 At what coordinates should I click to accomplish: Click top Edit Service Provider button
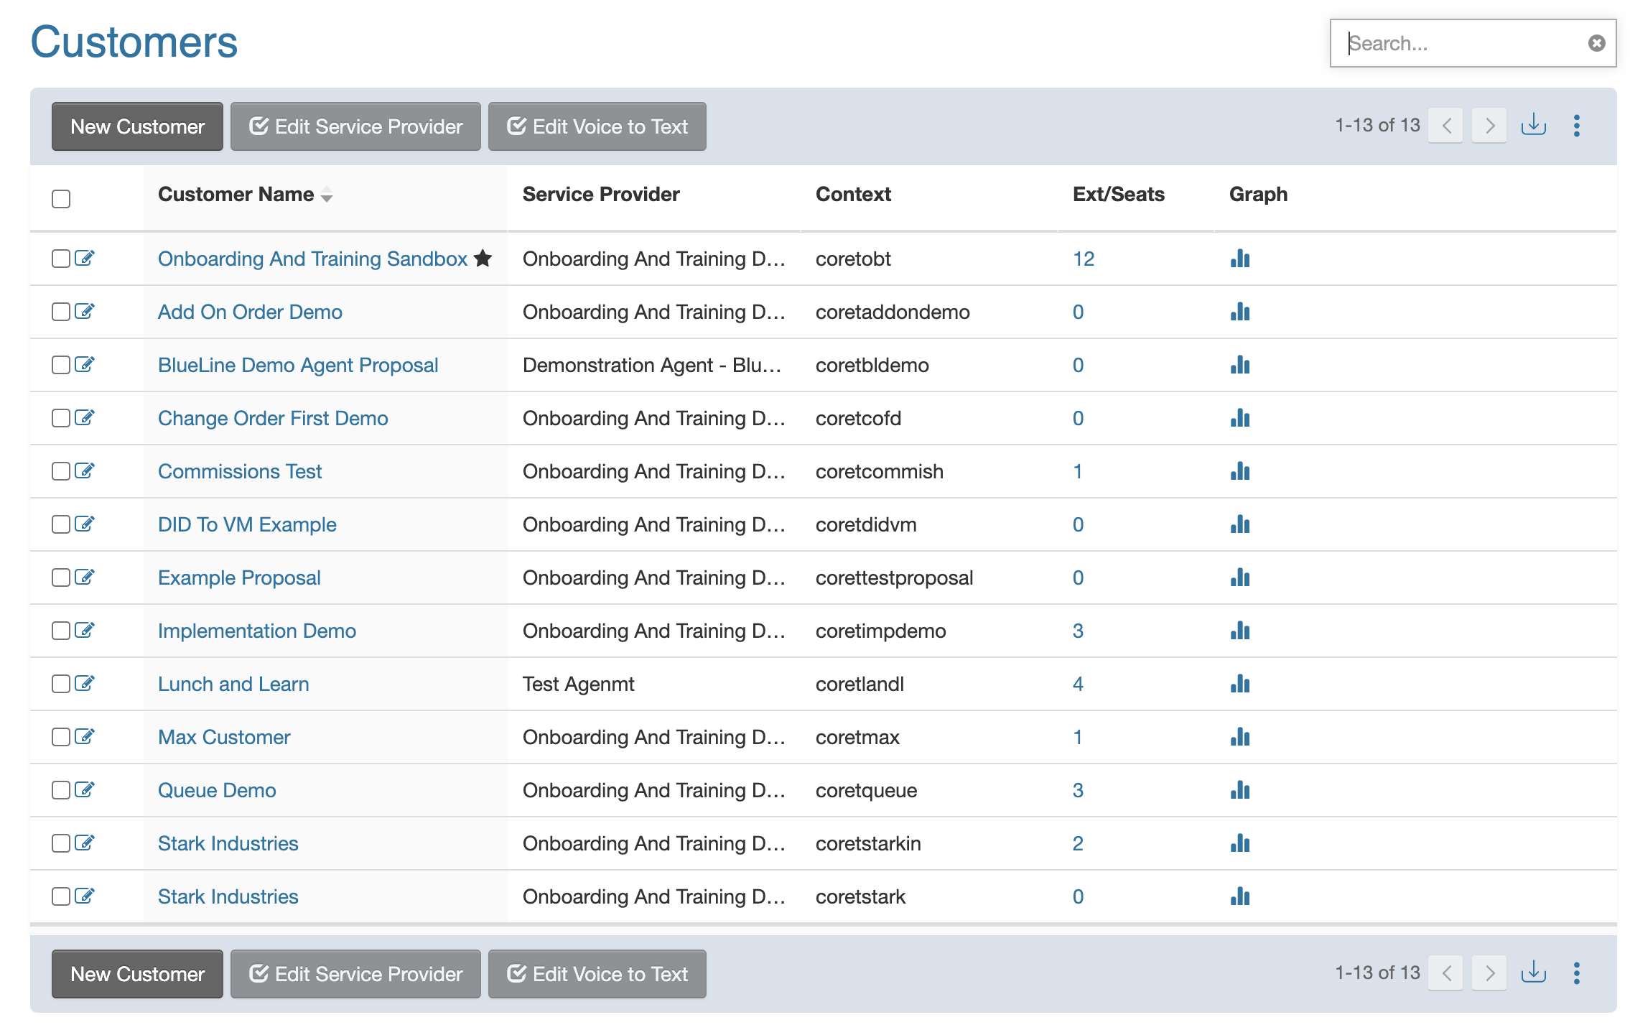pos(355,126)
